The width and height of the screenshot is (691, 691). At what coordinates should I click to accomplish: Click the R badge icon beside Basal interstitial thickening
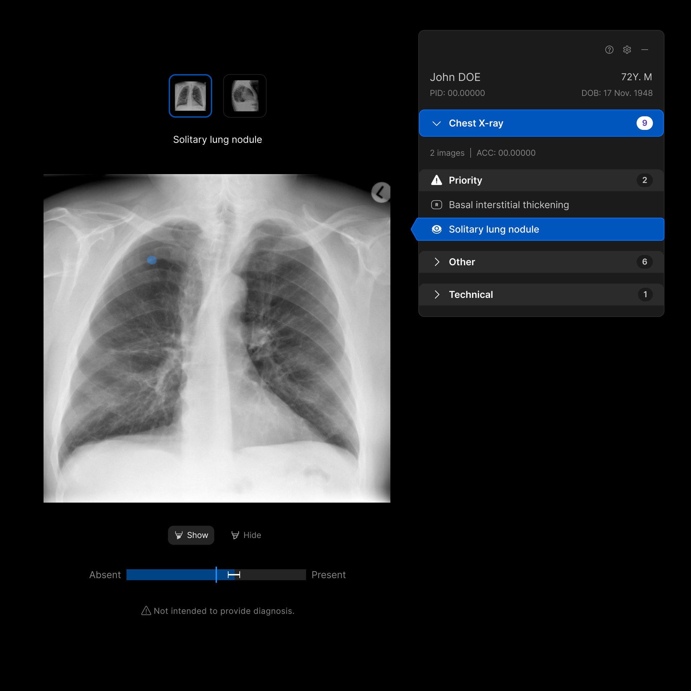tap(436, 205)
